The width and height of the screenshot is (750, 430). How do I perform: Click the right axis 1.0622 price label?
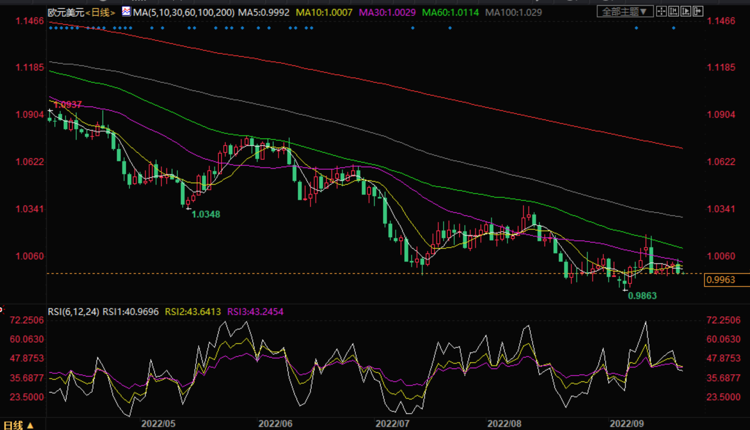(721, 161)
